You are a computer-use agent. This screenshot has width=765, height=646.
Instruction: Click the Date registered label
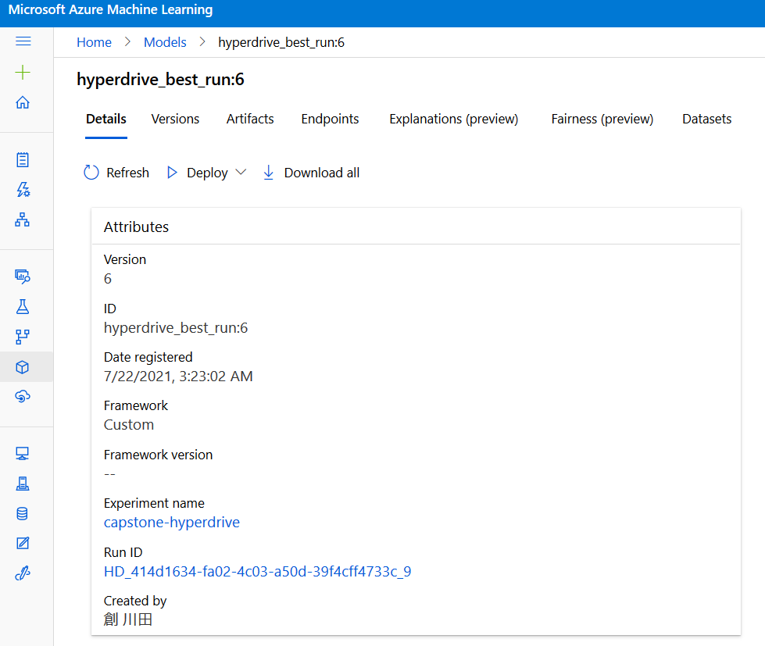pyautogui.click(x=148, y=357)
